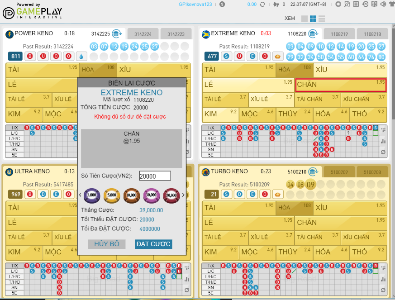Select the four-panel grid view
Image resolution: width=395 pixels, height=300 pixels.
313,19
